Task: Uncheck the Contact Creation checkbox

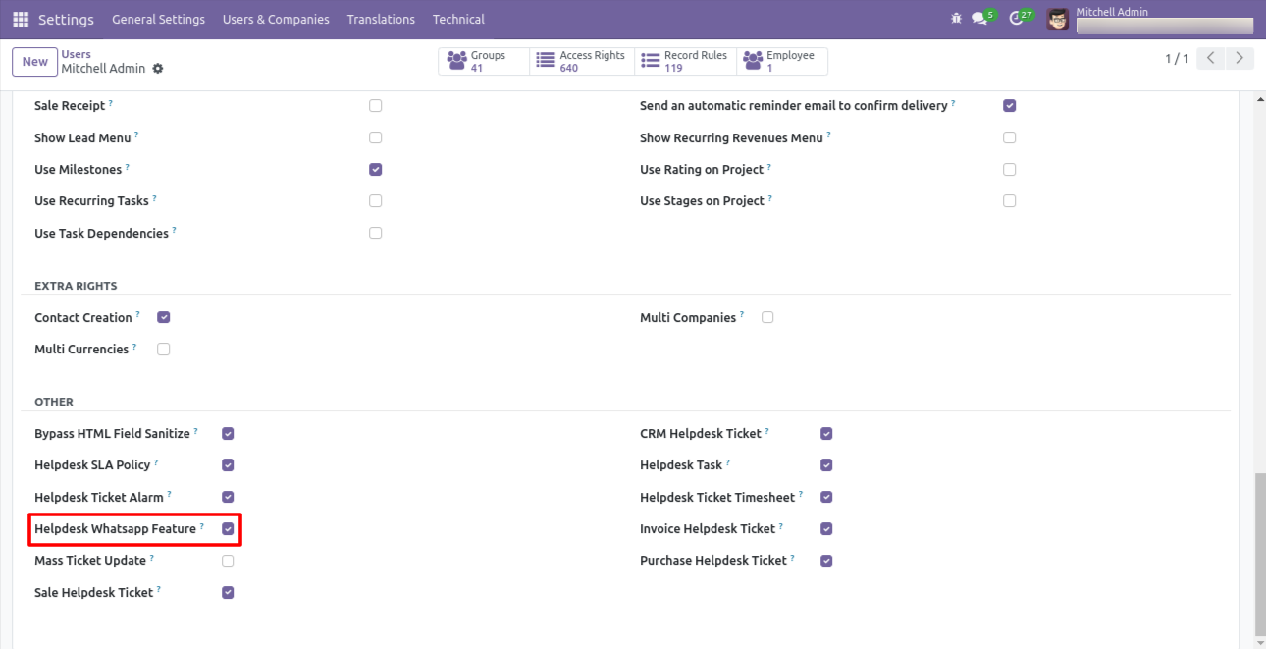Action: coord(164,317)
